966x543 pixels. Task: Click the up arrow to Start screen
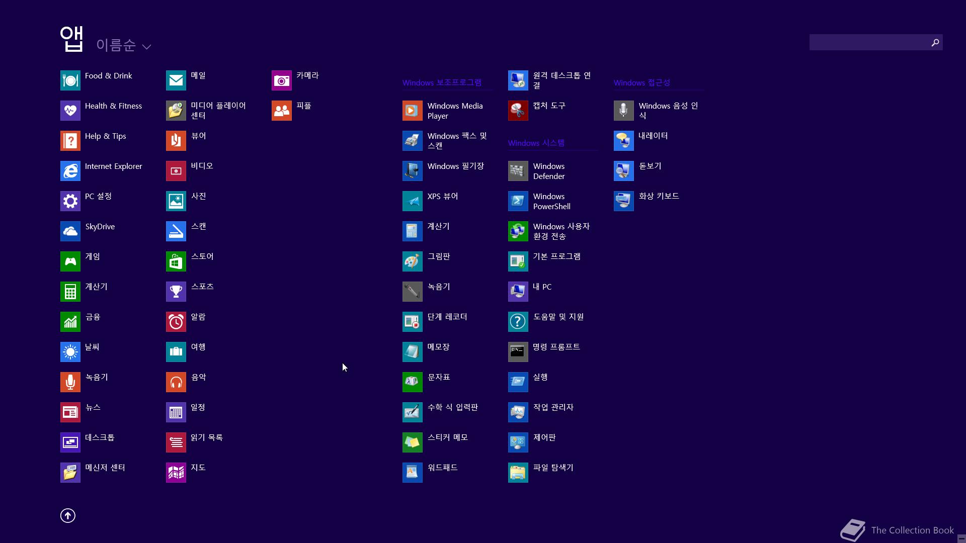pos(68,516)
